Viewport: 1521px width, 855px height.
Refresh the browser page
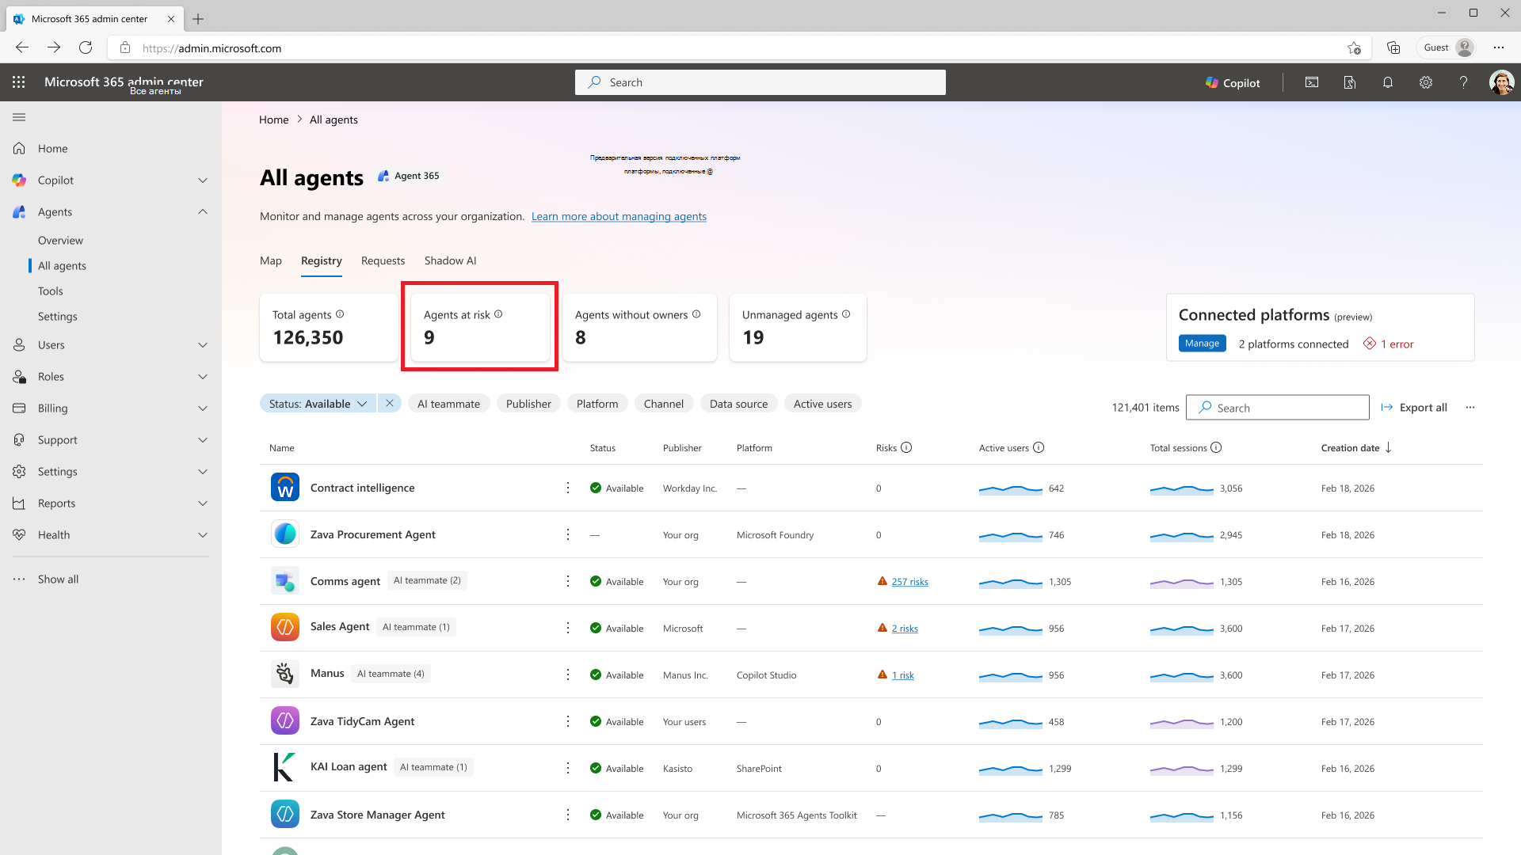click(86, 47)
